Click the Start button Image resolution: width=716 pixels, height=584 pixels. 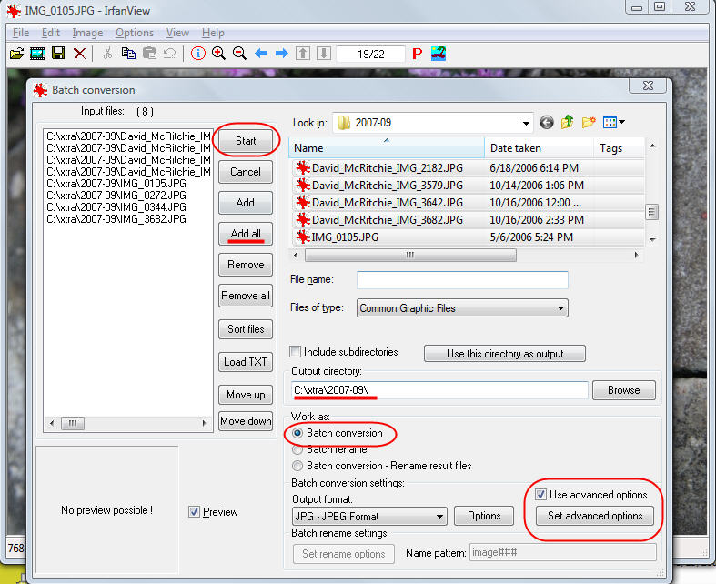246,141
